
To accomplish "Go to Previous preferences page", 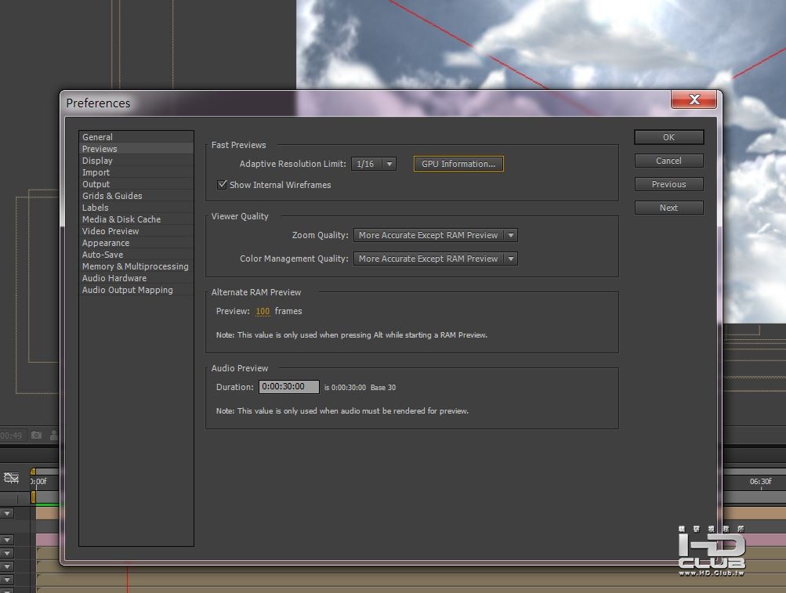I will click(x=668, y=184).
